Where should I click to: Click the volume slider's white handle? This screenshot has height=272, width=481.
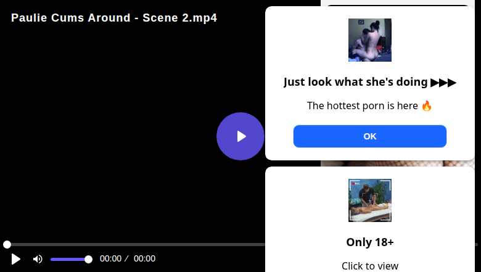tap(88, 259)
